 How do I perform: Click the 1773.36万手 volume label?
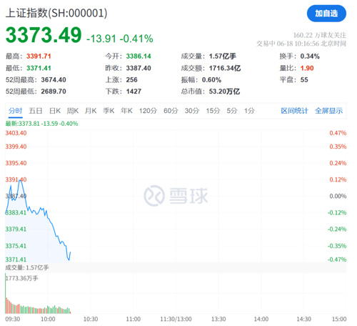coord(22,278)
